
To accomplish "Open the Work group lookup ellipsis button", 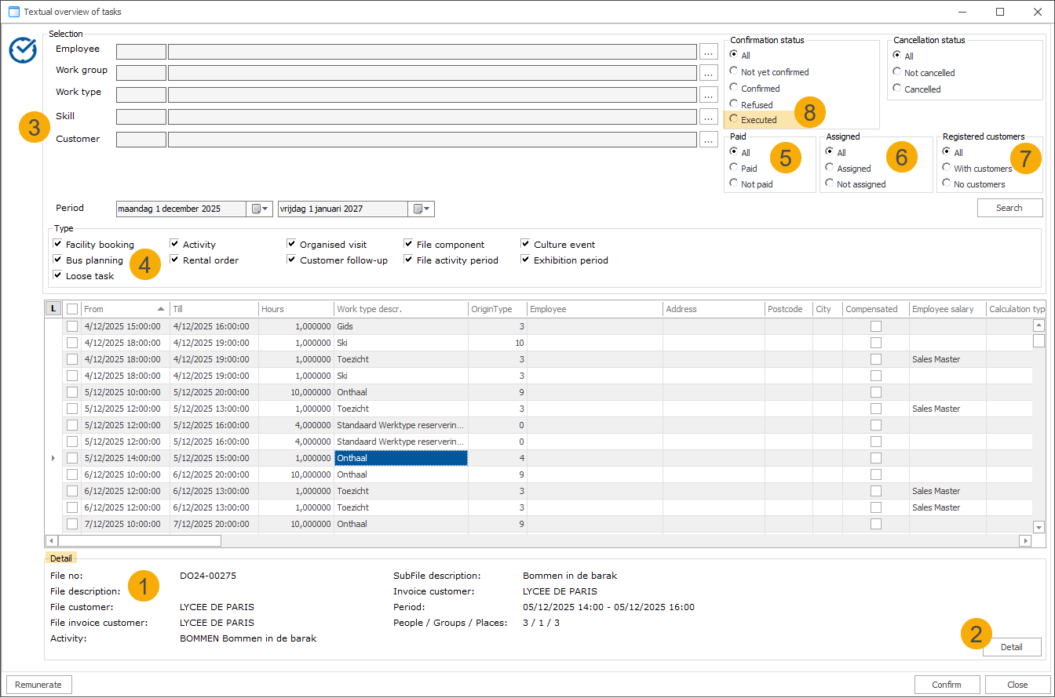I will (709, 73).
